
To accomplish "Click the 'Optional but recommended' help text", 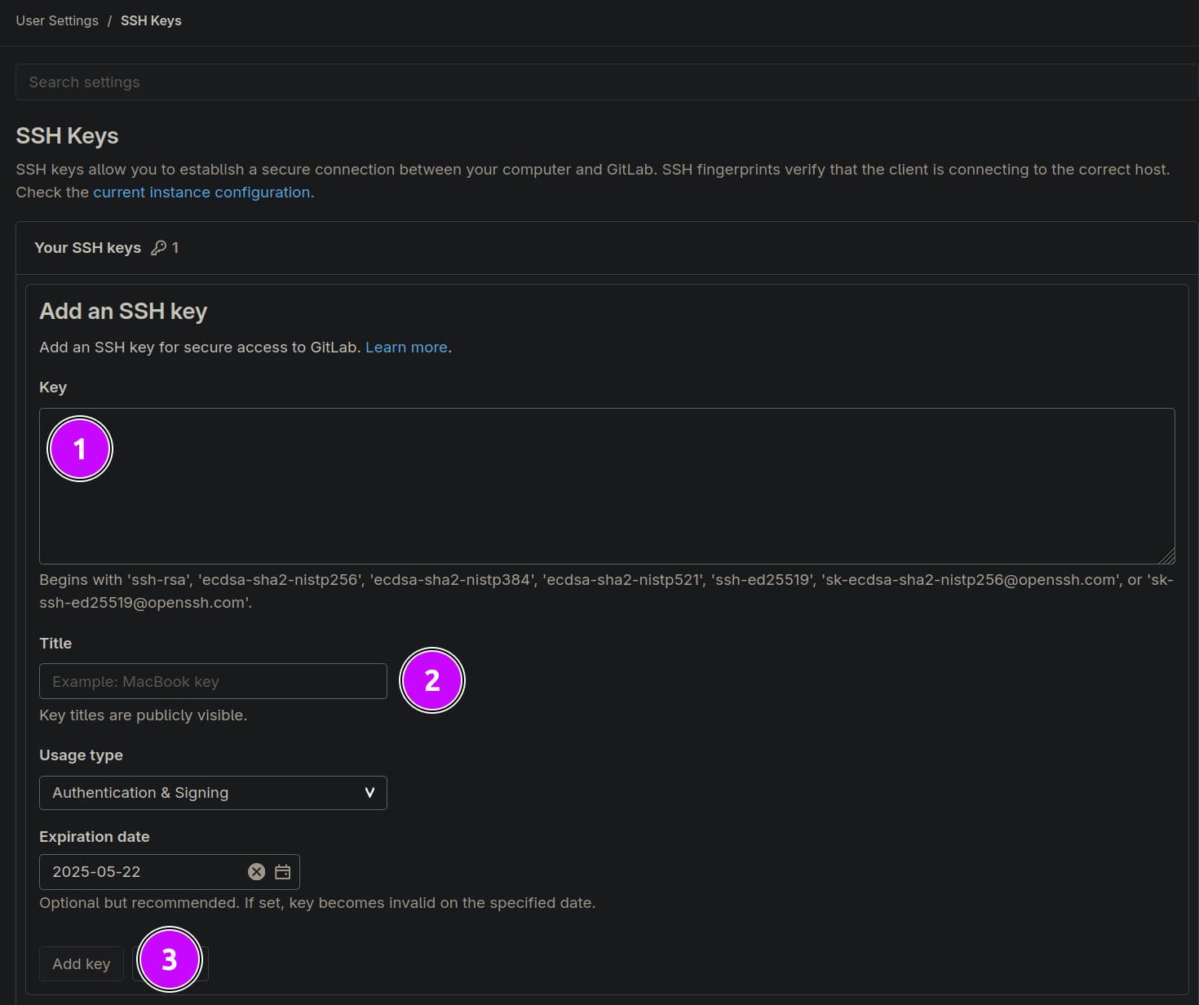I will [317, 903].
